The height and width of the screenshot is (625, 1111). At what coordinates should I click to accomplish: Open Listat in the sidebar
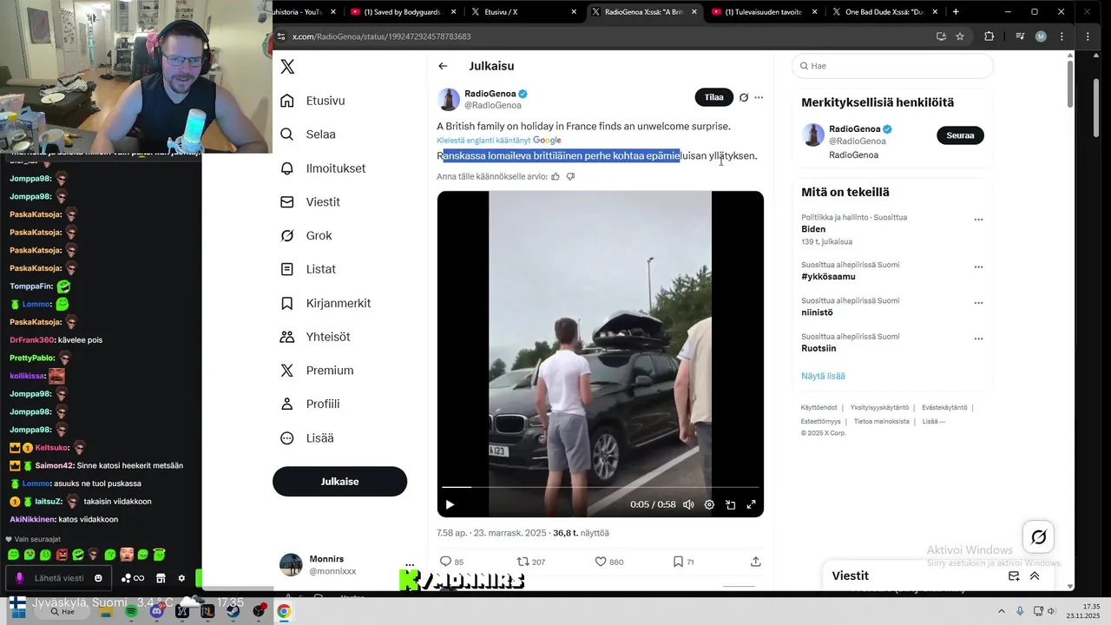[308, 269]
